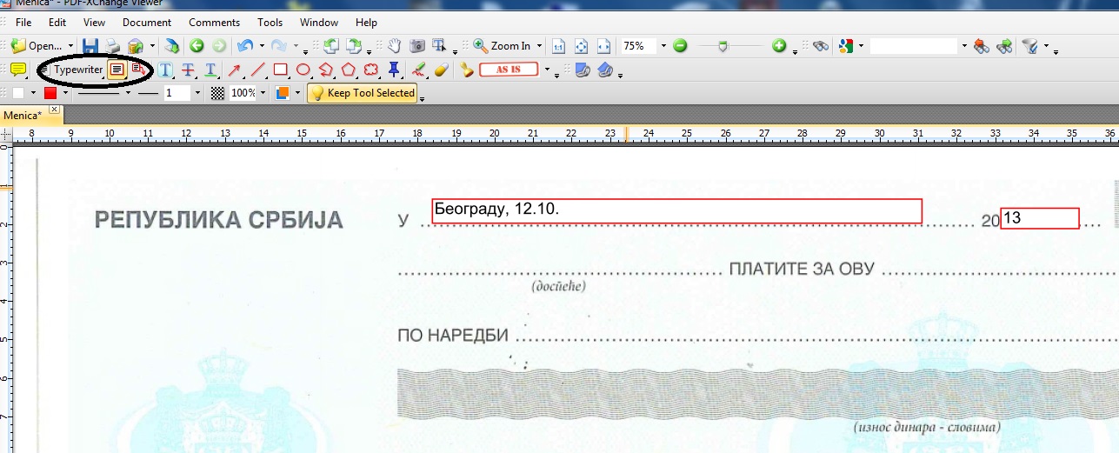Open the File menu

pos(23,22)
